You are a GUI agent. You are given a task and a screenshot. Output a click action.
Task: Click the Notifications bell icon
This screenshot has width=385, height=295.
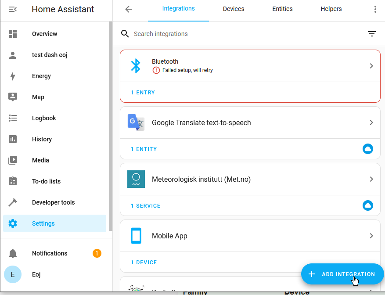click(13, 253)
